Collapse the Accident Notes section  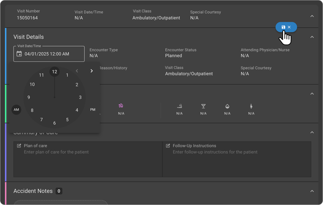312,191
